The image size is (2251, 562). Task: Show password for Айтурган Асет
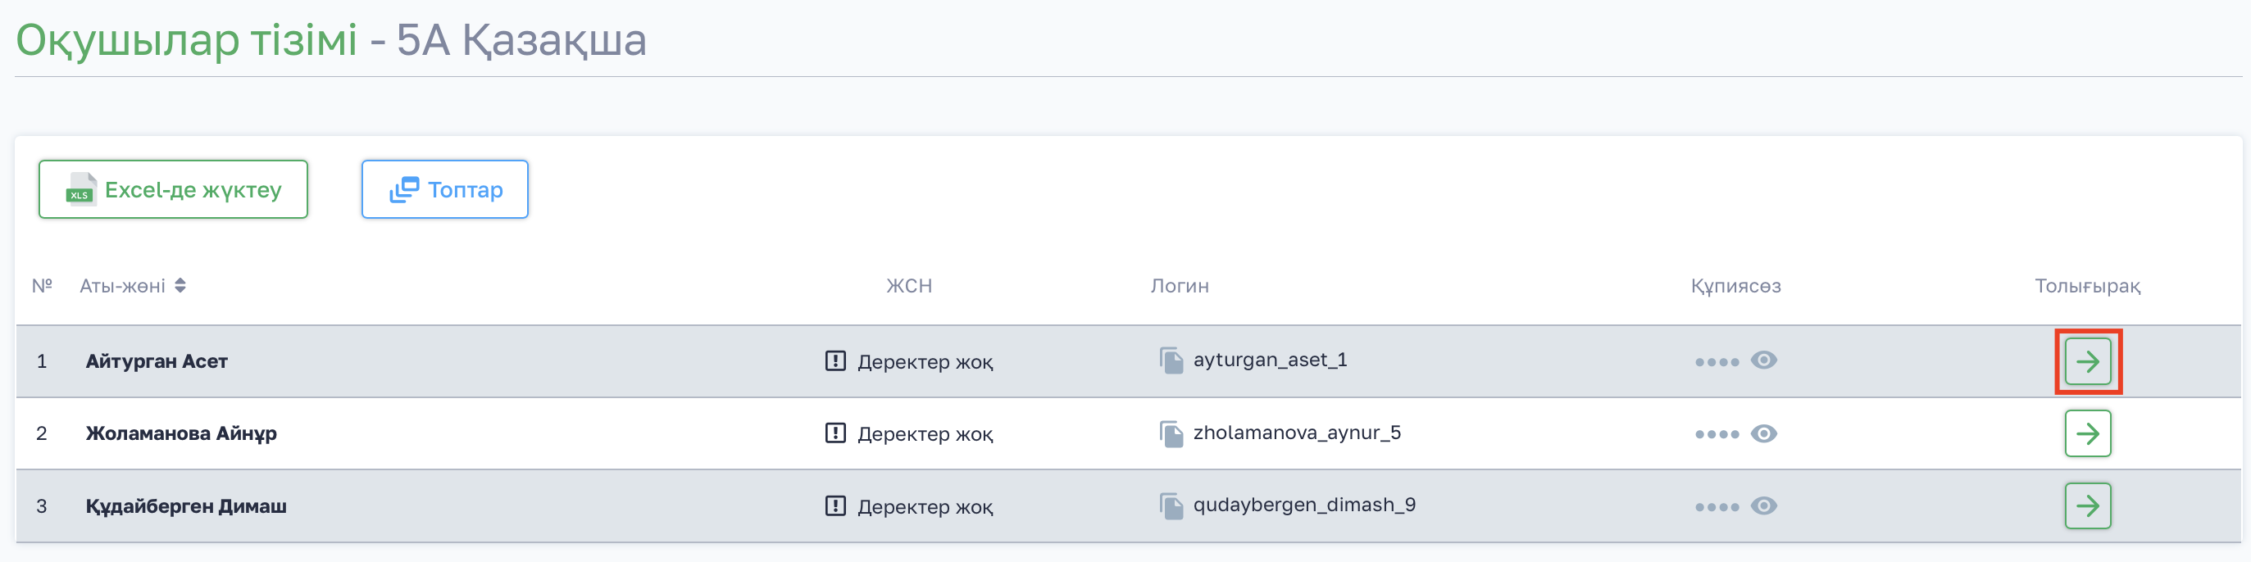1763,360
